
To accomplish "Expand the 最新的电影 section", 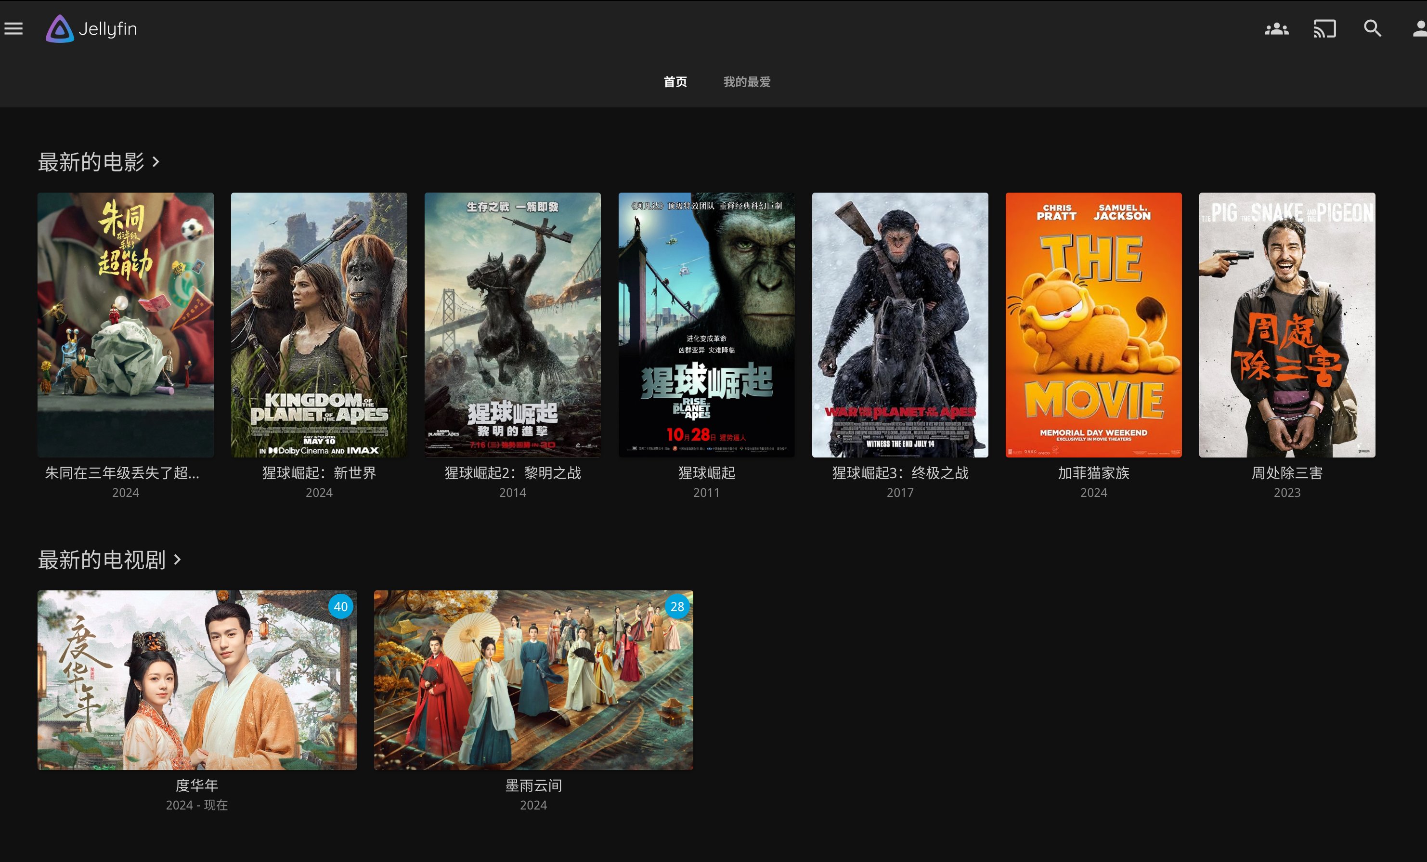I will pyautogui.click(x=98, y=162).
